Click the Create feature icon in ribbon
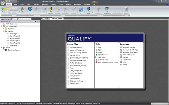Viewport: 169px width, 105px height. click(4, 9)
